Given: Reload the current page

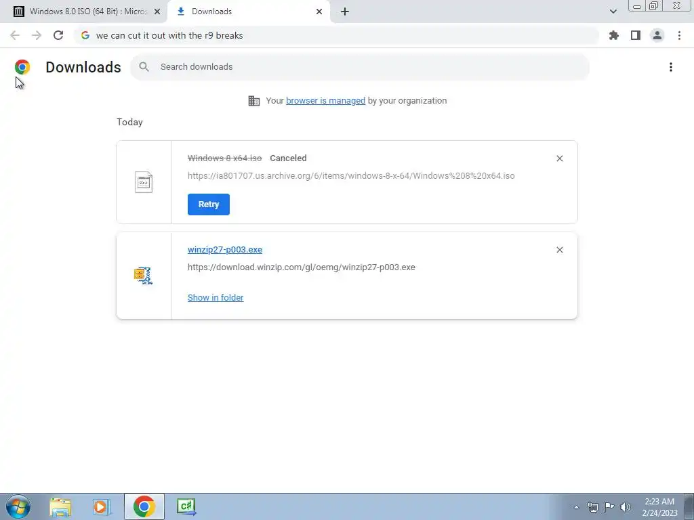Looking at the screenshot, I should click(58, 35).
